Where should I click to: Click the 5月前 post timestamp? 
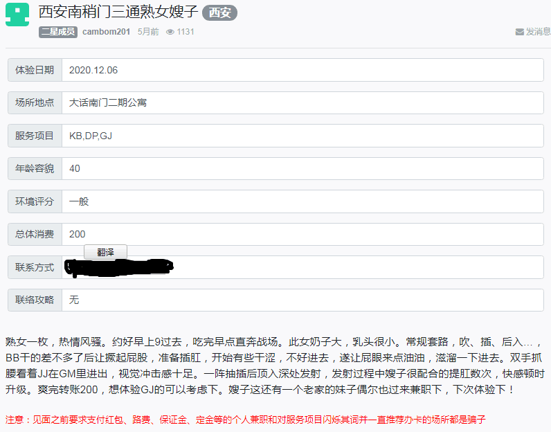pyautogui.click(x=148, y=32)
